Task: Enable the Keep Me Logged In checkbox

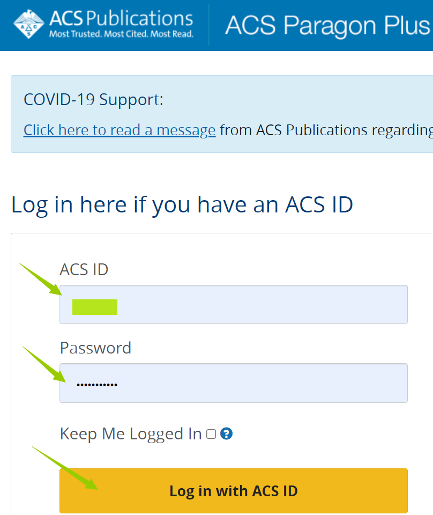Action: coord(211,434)
